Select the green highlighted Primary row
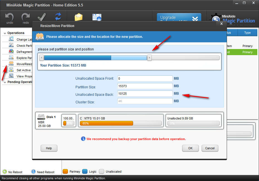The image size is (259, 181). 242,52
